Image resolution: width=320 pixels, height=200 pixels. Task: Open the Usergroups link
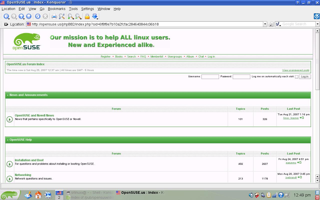[175, 56]
